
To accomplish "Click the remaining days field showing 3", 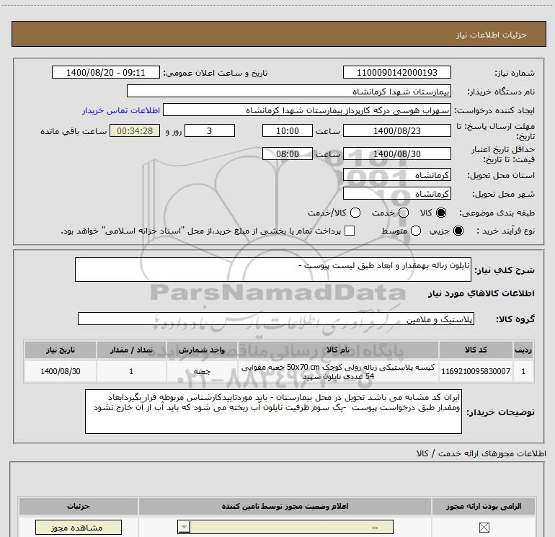I will 210,130.
